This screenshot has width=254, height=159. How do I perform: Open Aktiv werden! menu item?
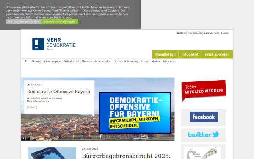click(x=103, y=61)
